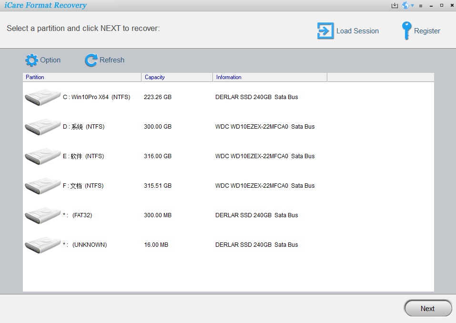Viewport: 456px width, 323px height.
Task: Click WDC WD10EZEX info in E: row
Action: coord(265,156)
